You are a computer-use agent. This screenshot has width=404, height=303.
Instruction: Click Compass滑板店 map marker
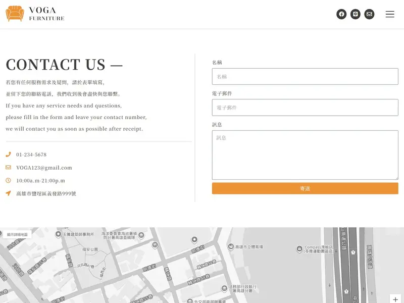click(299, 249)
